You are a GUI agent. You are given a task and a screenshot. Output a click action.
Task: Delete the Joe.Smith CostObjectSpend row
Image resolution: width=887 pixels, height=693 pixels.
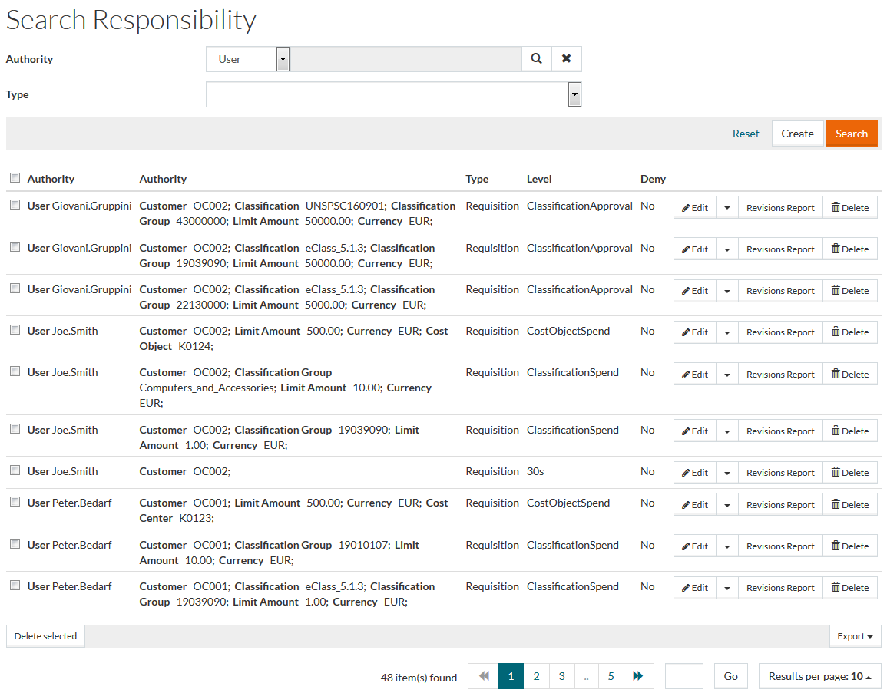(x=849, y=332)
